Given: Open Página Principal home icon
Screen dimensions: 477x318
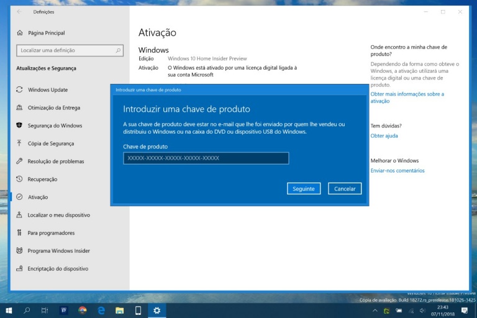Looking at the screenshot, I should pyautogui.click(x=20, y=32).
